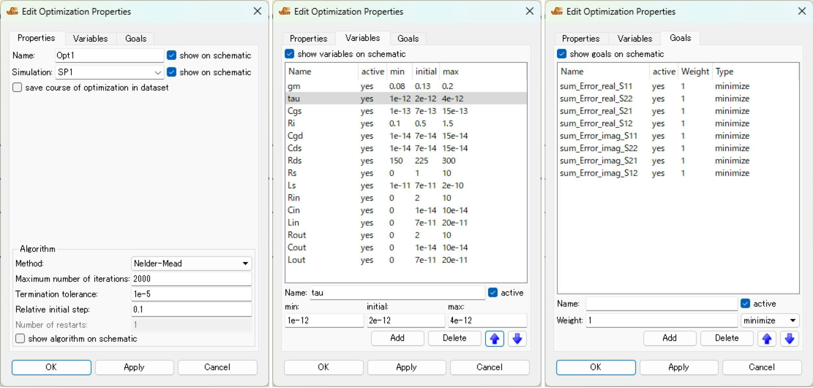Click app icon in Properties dialog title bar
The height and width of the screenshot is (388, 813).
(x=12, y=11)
